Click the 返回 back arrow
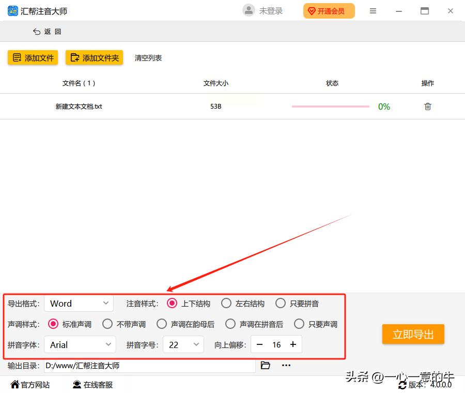Image resolution: width=465 pixels, height=393 pixels. click(x=36, y=31)
